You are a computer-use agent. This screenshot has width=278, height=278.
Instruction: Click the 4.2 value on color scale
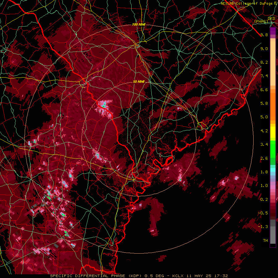[x=264, y=131]
